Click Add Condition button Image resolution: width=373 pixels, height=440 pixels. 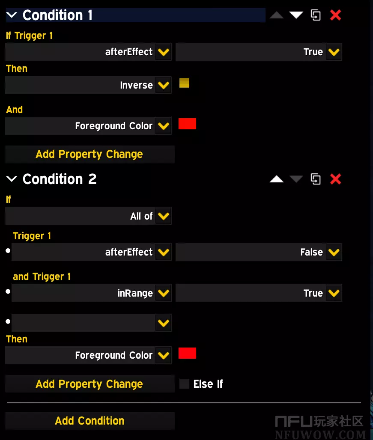point(90,421)
